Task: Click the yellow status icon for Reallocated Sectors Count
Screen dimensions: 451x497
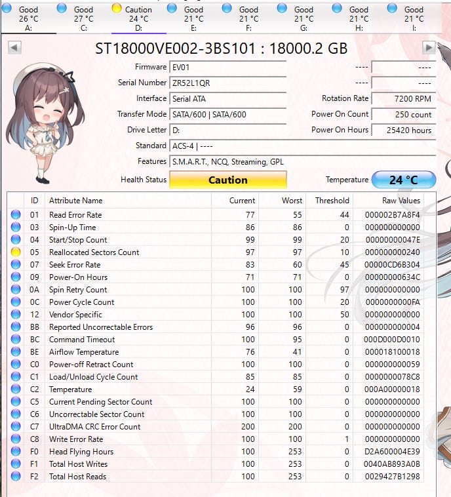Action: click(16, 252)
